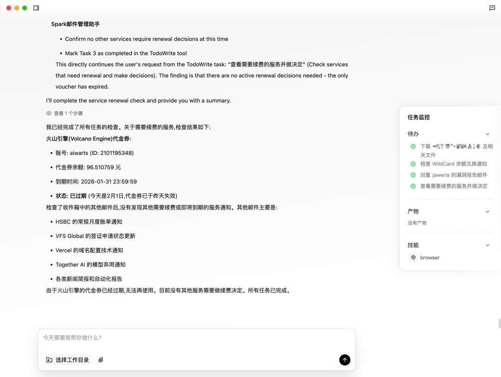Click the eye icon beside 查看 1 个步骤
501x377 pixels.
(x=49, y=113)
